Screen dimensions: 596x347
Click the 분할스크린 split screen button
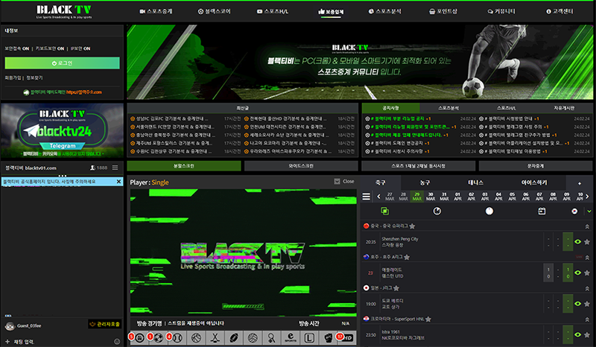184,166
